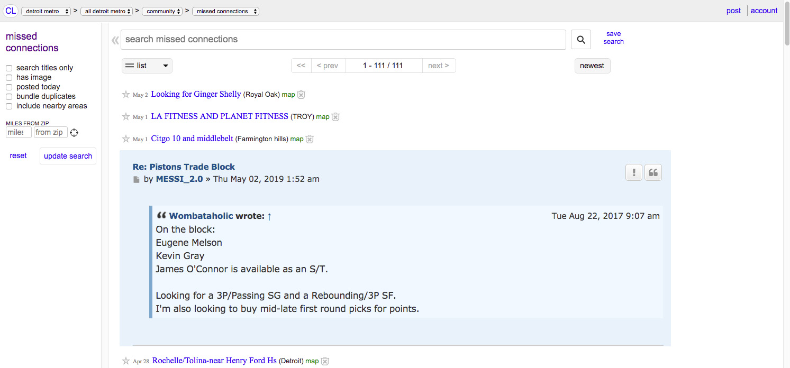
Task: Open the missed connections category dropdown
Action: pyautogui.click(x=225, y=11)
